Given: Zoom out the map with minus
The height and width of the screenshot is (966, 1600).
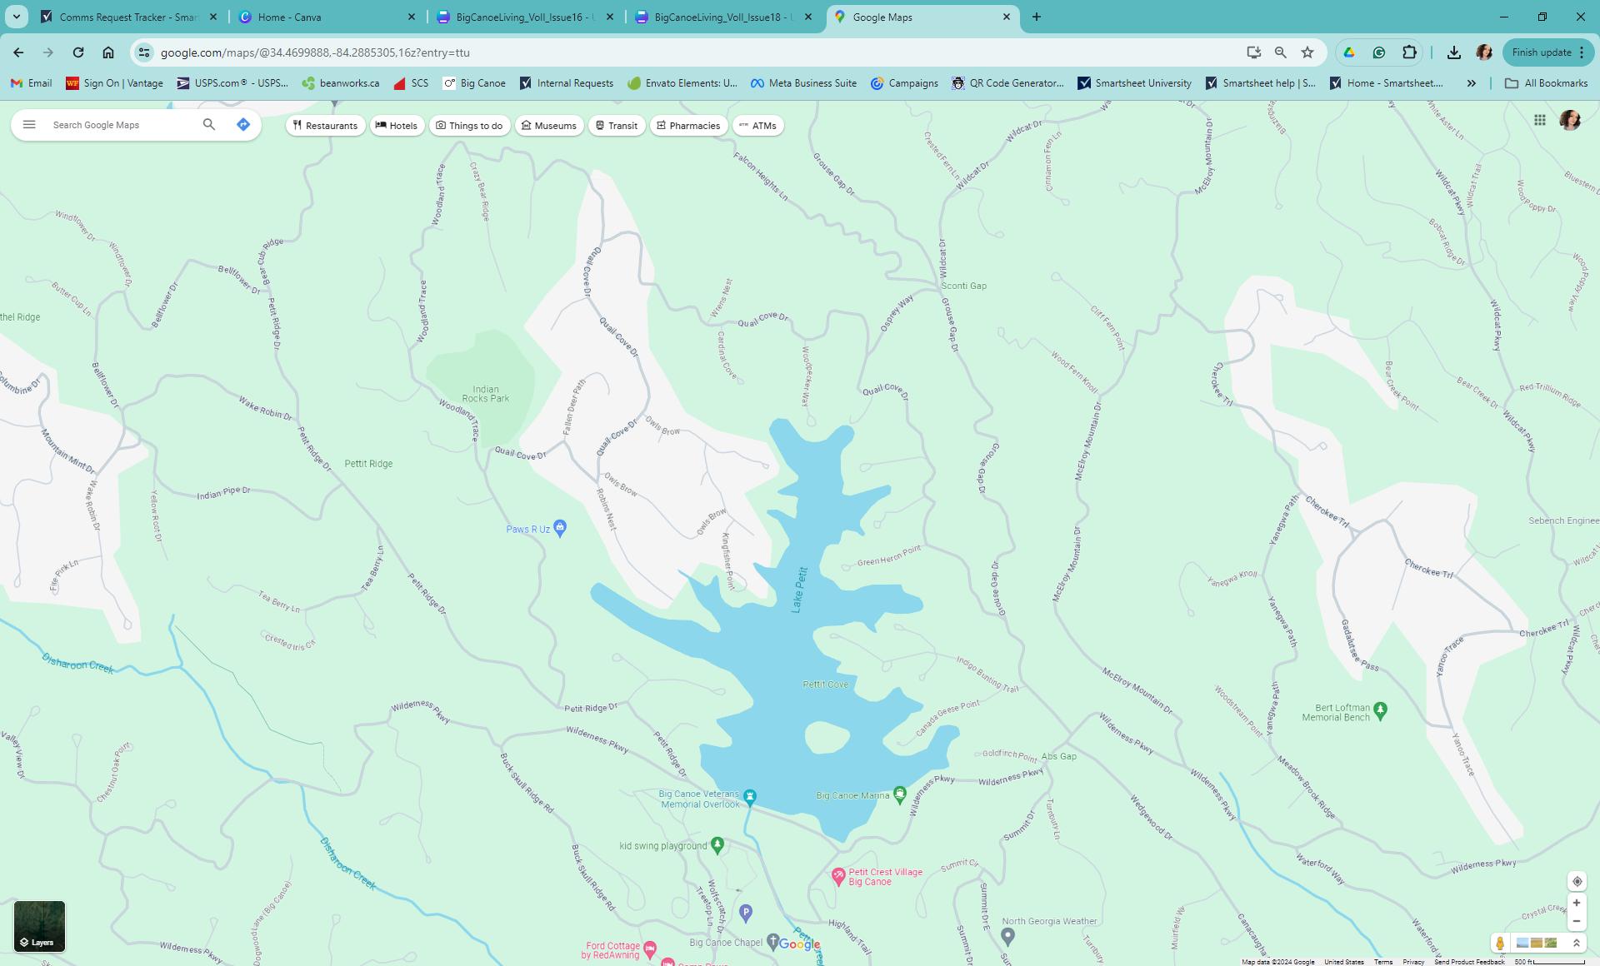Looking at the screenshot, I should coord(1577,921).
